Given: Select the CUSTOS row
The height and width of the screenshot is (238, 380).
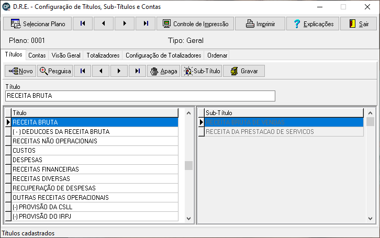Looking at the screenshot, I should click(95, 151).
